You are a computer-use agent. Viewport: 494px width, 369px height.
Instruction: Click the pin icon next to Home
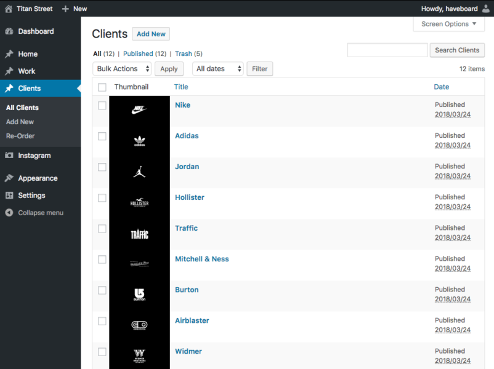9,54
